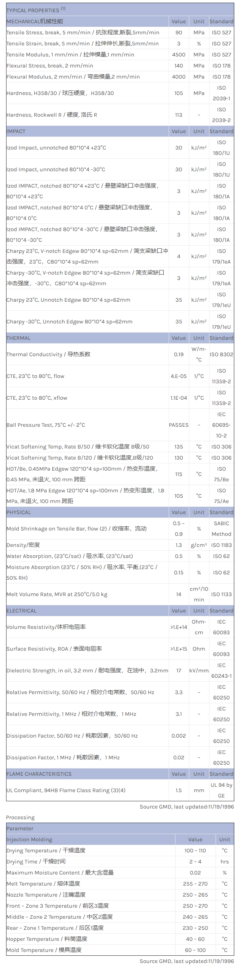Click the Ball Pressure Test PASSES value

(x=179, y=425)
